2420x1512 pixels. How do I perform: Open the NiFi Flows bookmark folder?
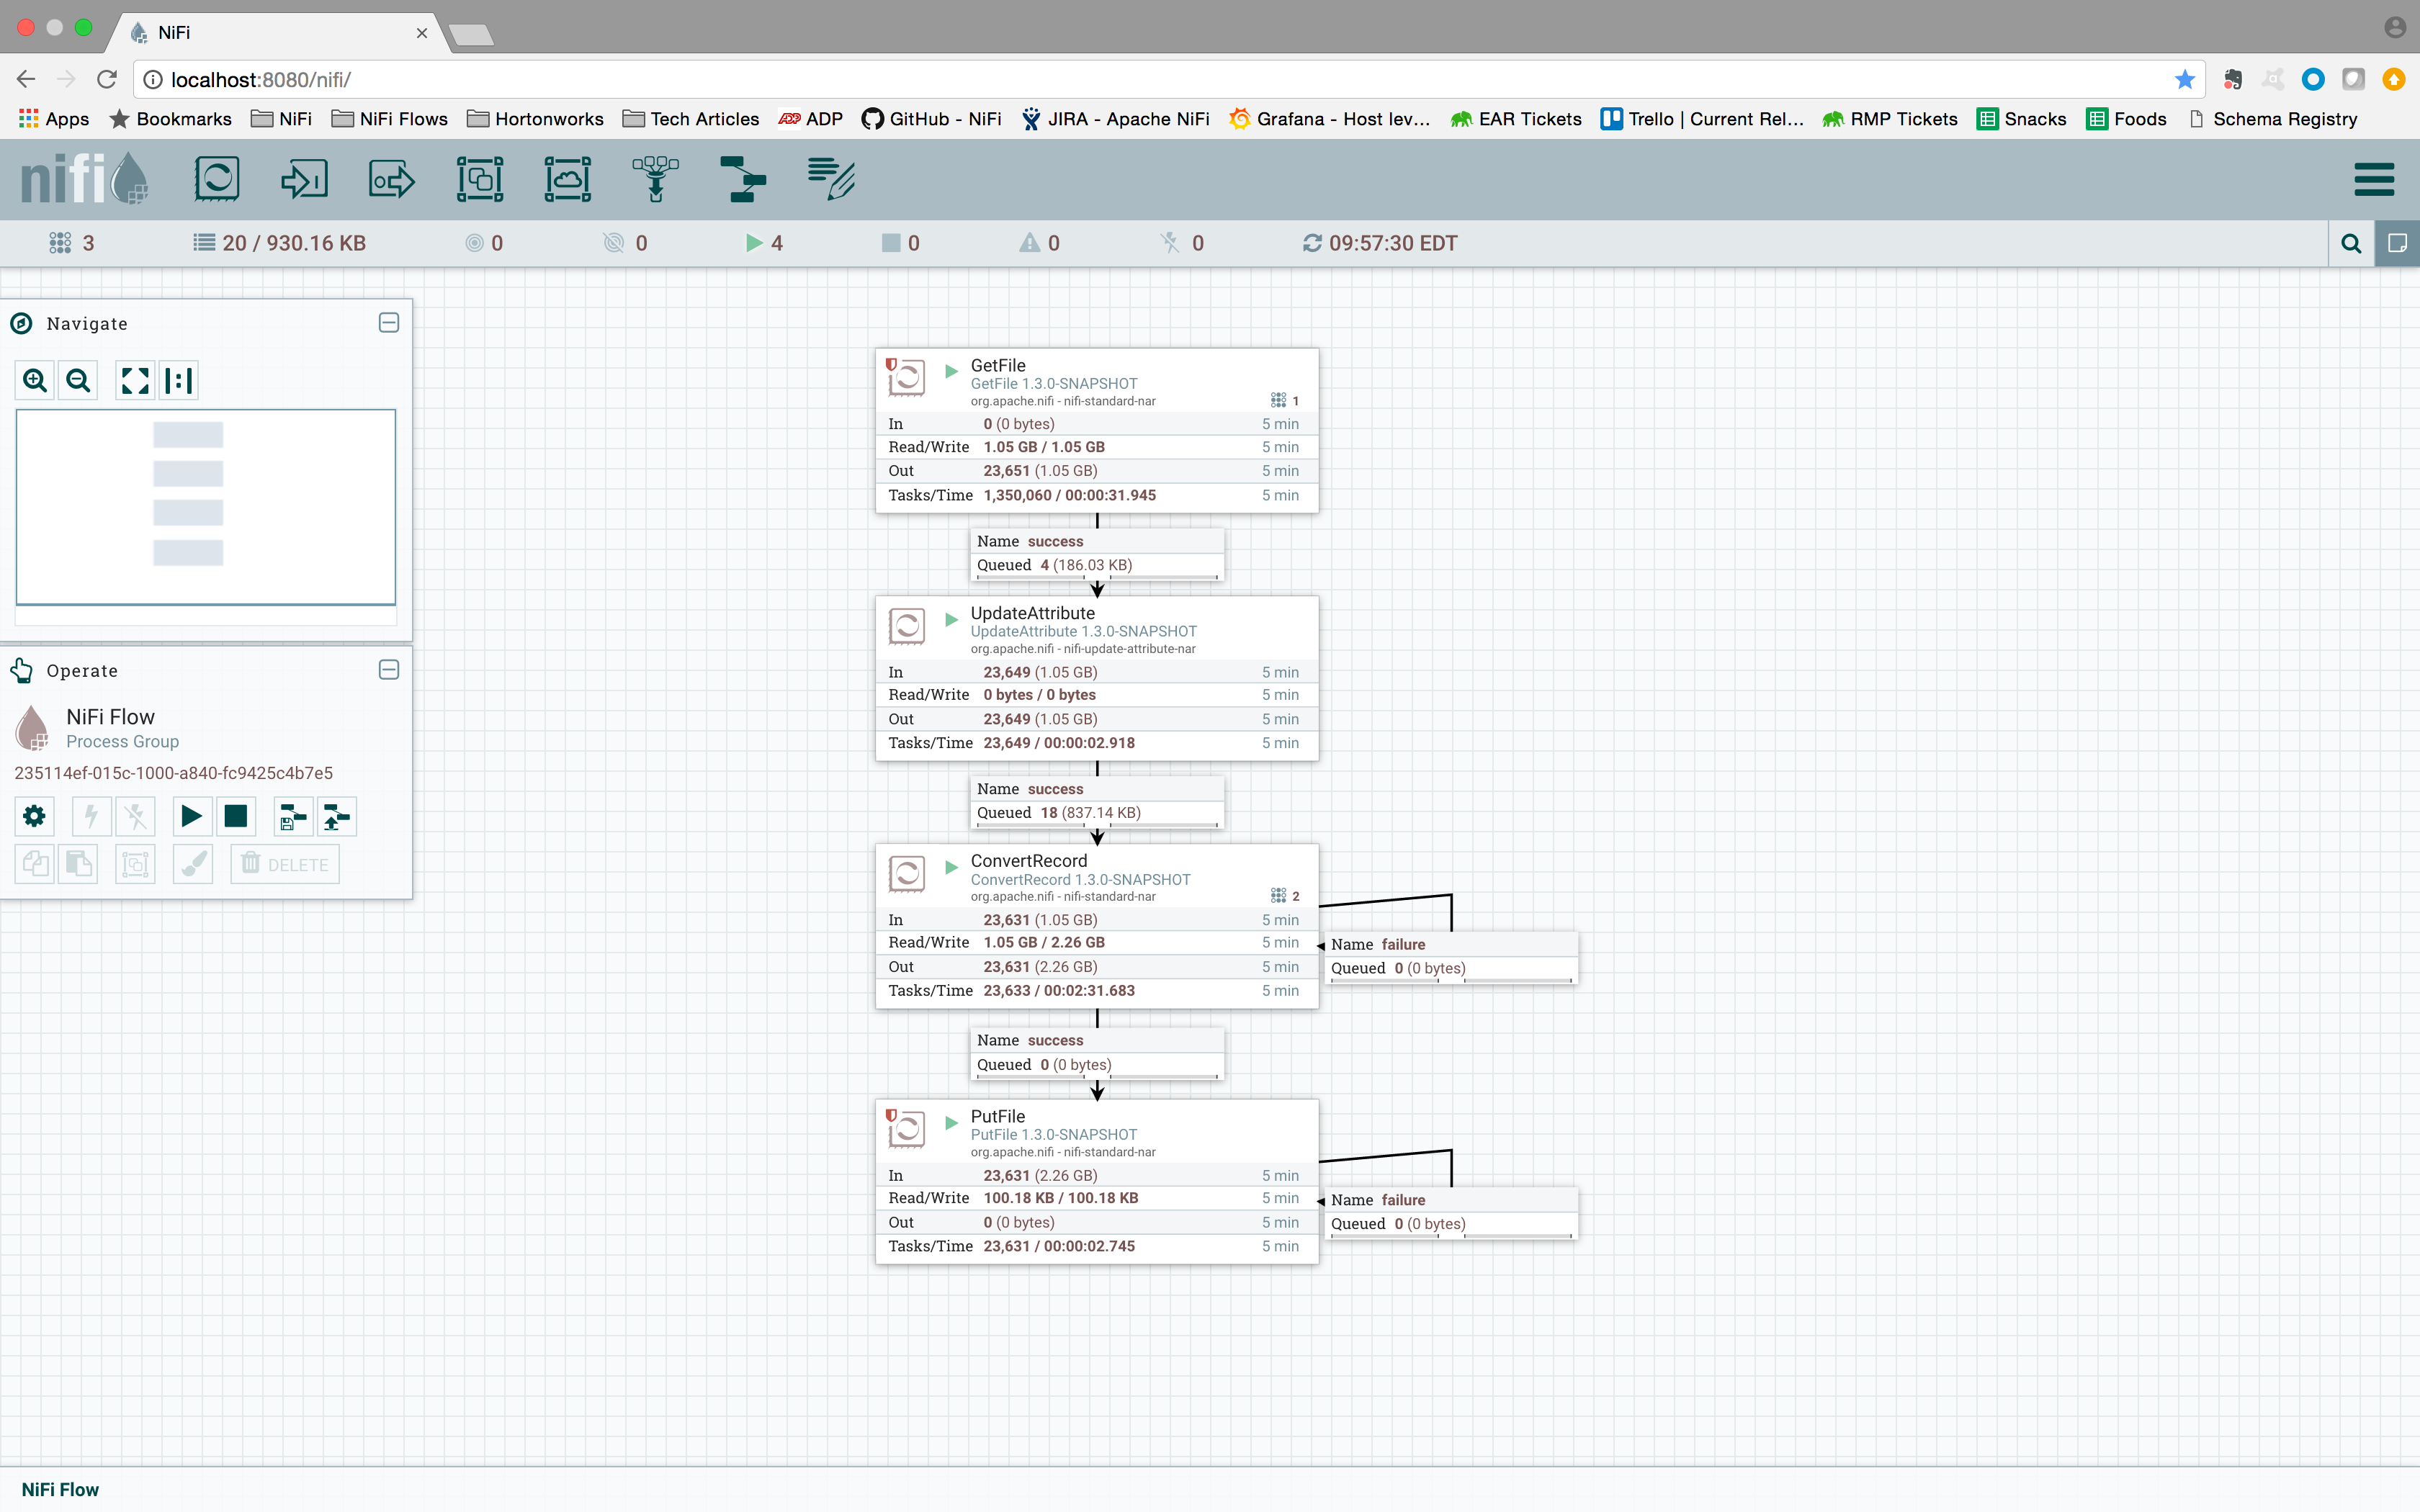[x=390, y=119]
